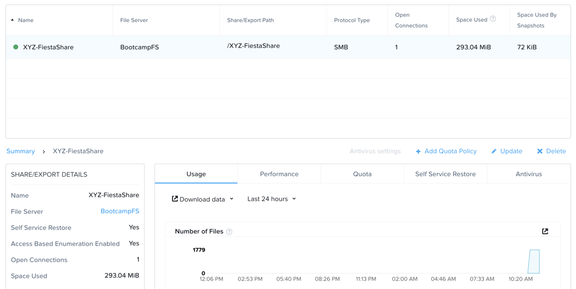Open the BootcampFS file server link in details

120,211
